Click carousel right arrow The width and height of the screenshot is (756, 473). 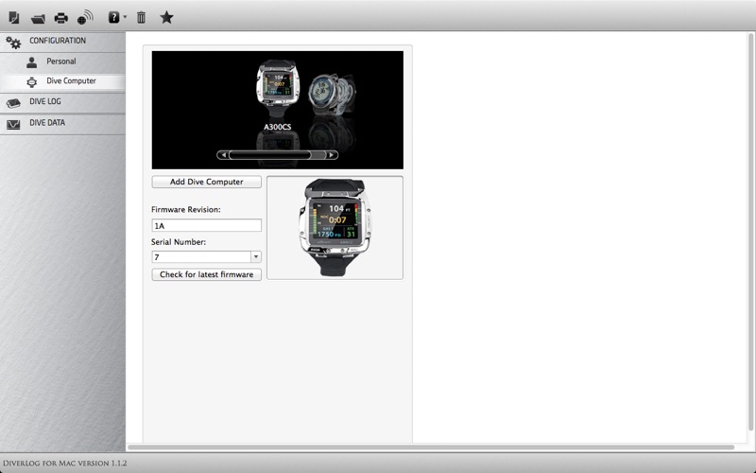[332, 155]
